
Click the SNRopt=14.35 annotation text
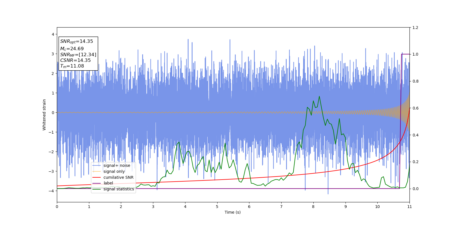point(76,41)
